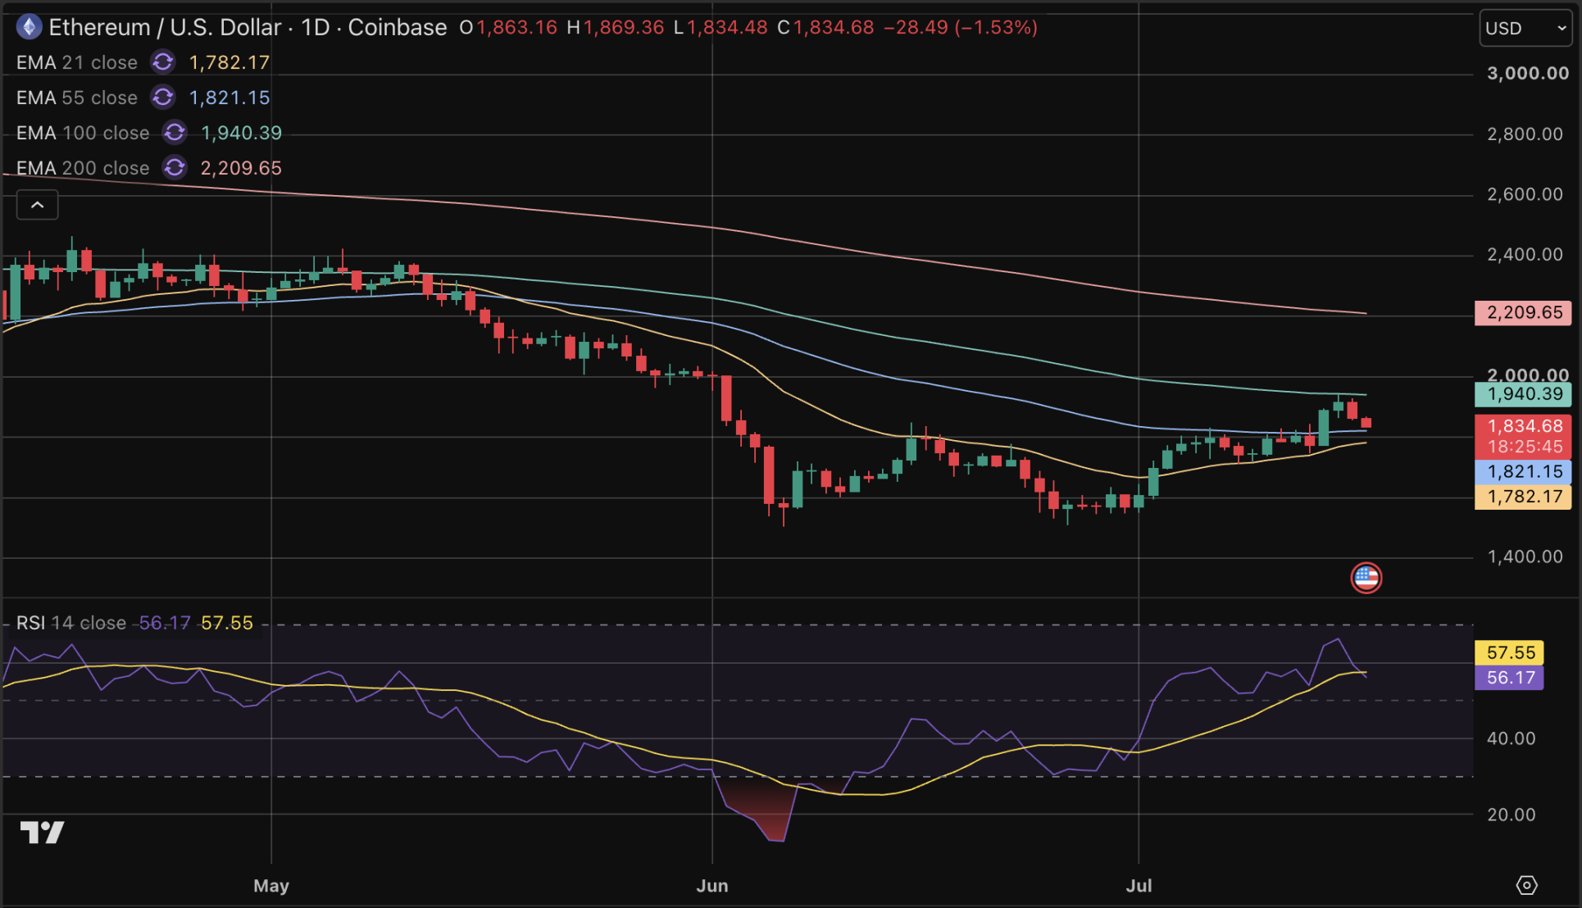Screen dimensions: 1582x908
Task: Click the Ethereum logo icon
Action: click(30, 27)
